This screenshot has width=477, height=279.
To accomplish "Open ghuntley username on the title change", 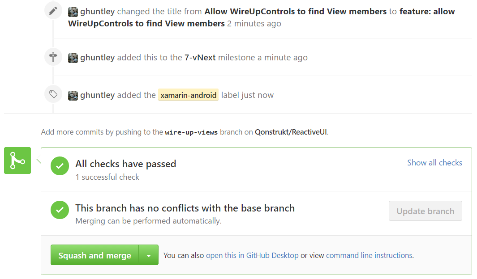I will coord(97,12).
